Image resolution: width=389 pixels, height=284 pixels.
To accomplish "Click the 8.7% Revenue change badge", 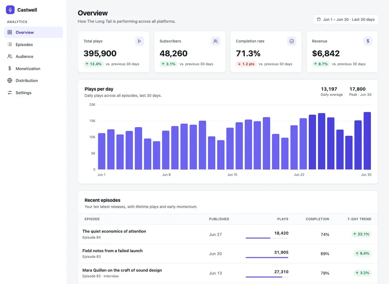I will pyautogui.click(x=321, y=64).
